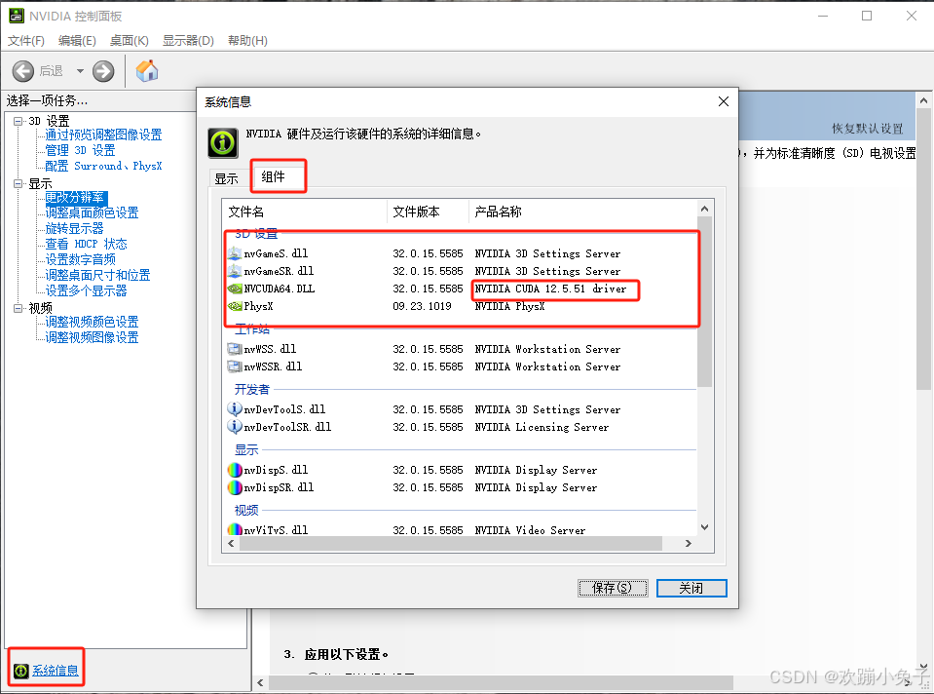This screenshot has height=694, width=934.
Task: Select the PhysX version 09.23.1019
Action: (422, 306)
